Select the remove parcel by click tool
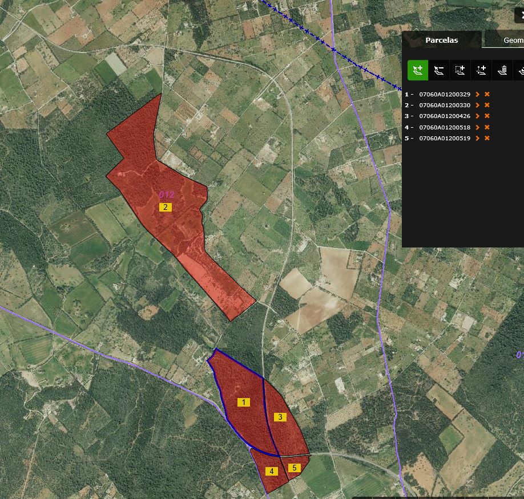Screen dimensions: 524x499 [x=438, y=70]
